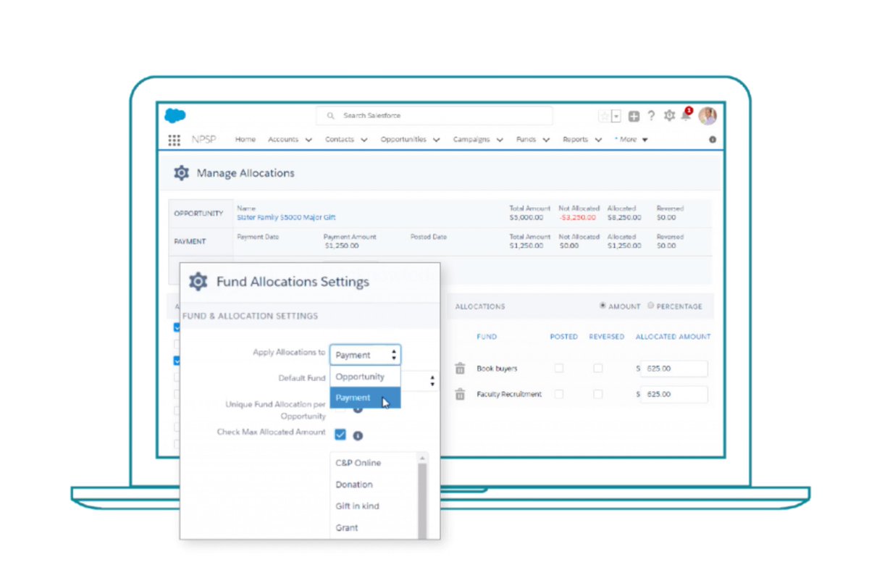
Task: Expand the Opportunities nav dropdown arrow
Action: pyautogui.click(x=437, y=139)
